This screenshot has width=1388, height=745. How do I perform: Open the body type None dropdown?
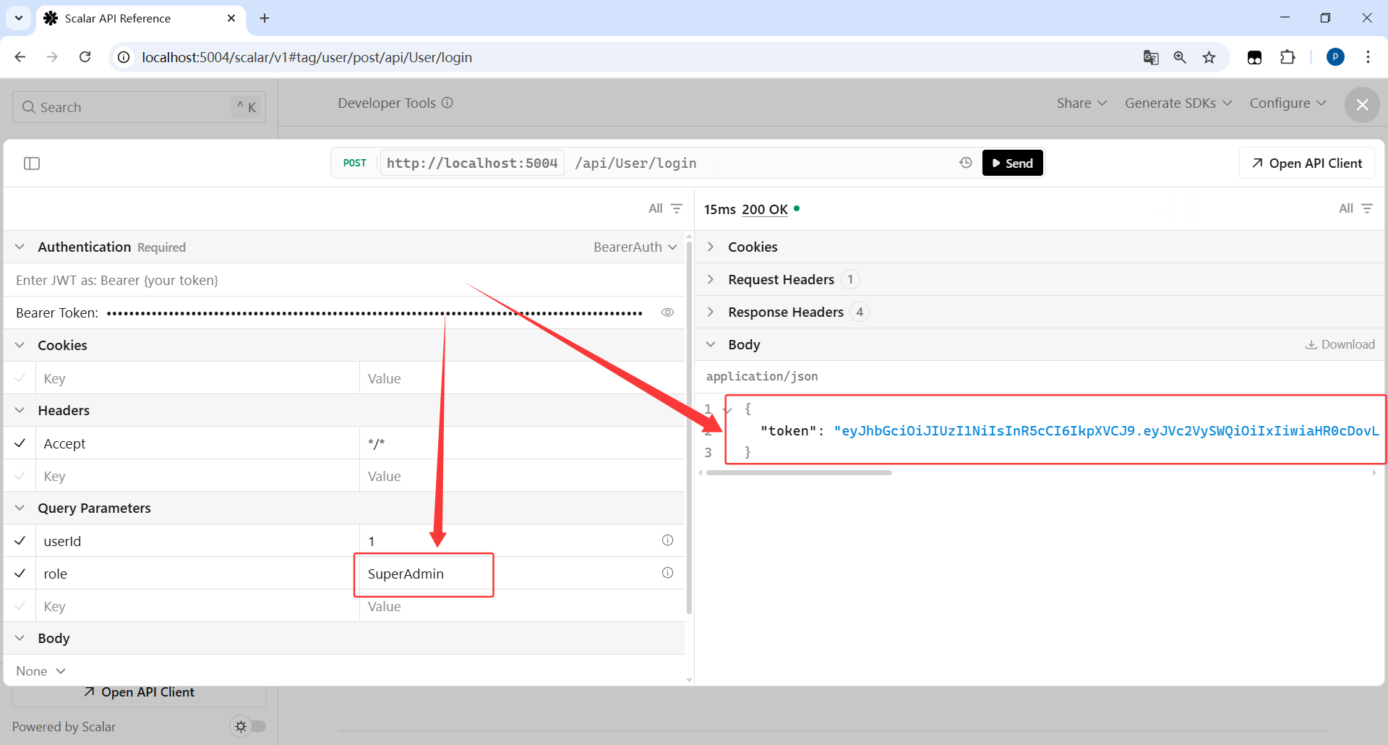pyautogui.click(x=40, y=671)
